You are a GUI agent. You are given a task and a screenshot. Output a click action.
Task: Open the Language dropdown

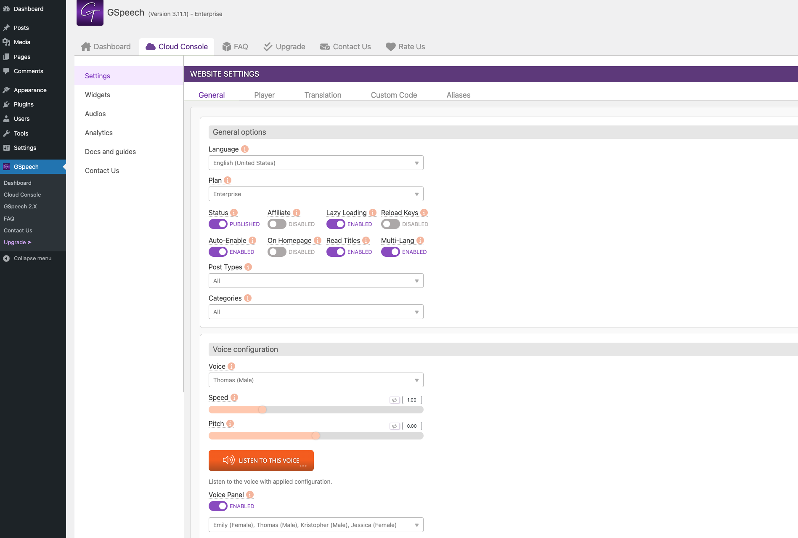(x=316, y=163)
